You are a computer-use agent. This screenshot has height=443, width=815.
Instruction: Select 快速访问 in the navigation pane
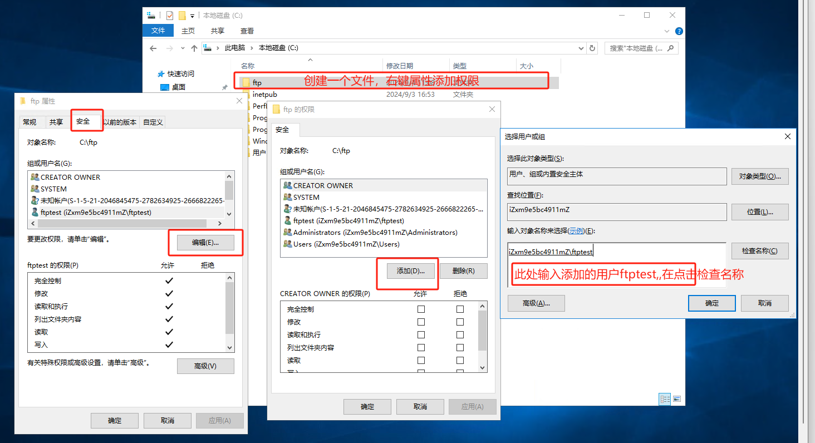pyautogui.click(x=181, y=73)
